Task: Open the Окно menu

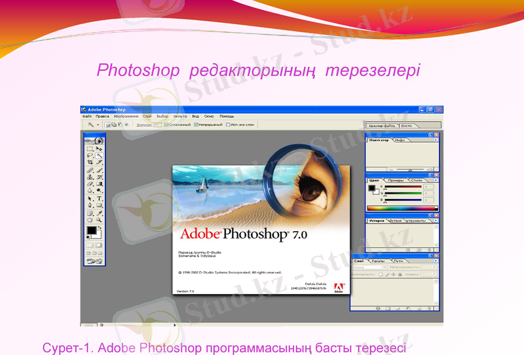Action: click(x=209, y=117)
